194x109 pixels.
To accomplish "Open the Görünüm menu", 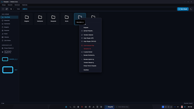I will [17, 5].
